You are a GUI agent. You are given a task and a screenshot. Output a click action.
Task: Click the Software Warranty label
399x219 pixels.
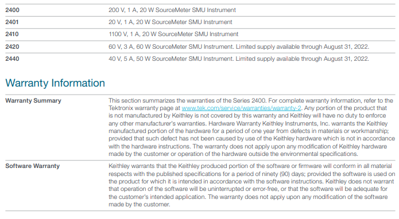pos(33,166)
